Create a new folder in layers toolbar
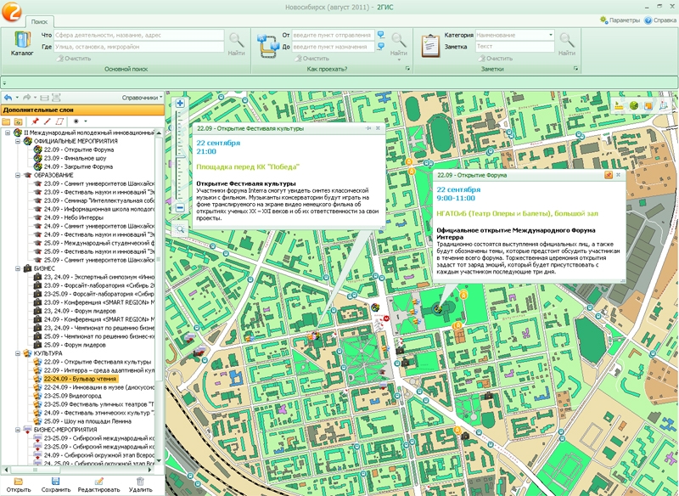The image size is (679, 496). point(6,121)
